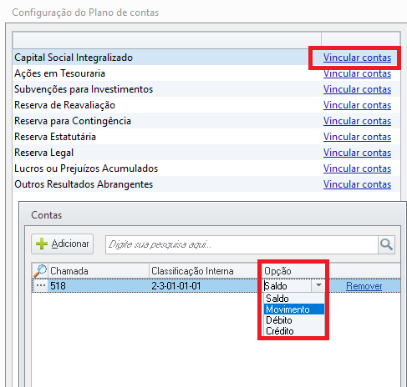The width and height of the screenshot is (407, 387).
Task: Select the Lucros ou Prejuízos Acumulados row
Action: pos(206,168)
